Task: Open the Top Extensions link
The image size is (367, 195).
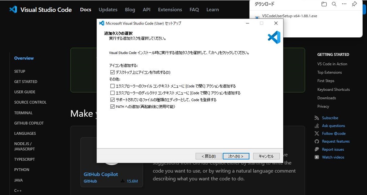Action: [x=330, y=72]
